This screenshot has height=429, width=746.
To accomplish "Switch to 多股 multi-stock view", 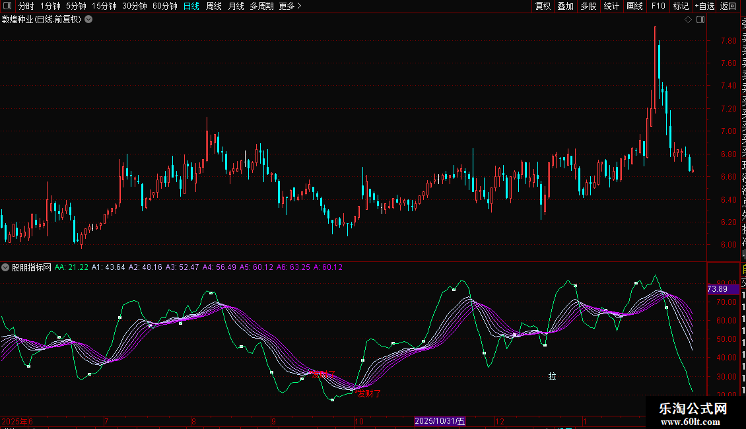I will point(588,6).
